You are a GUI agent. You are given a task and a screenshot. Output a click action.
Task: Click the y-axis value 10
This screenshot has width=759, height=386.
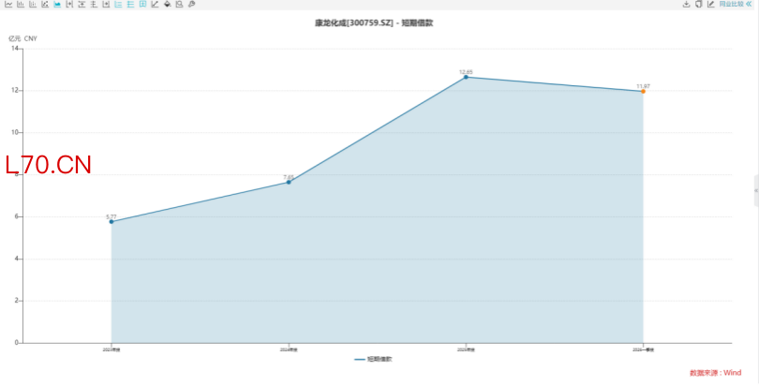click(14, 132)
